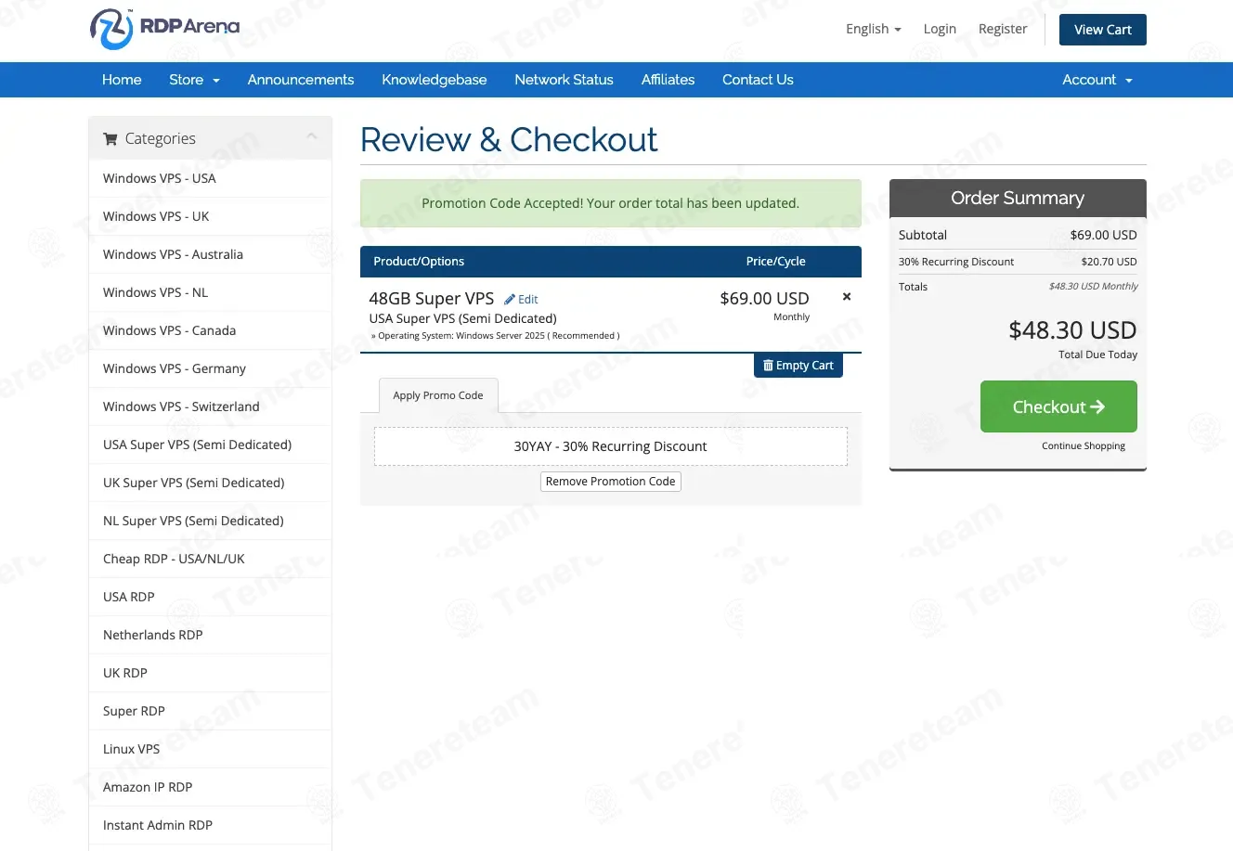Select Windows VPS - Germany category
The height and width of the screenshot is (851, 1233).
pos(210,368)
